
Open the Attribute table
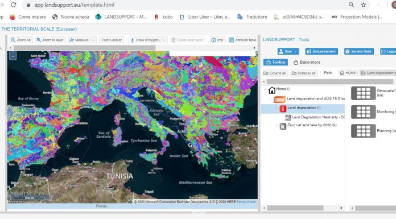243,40
